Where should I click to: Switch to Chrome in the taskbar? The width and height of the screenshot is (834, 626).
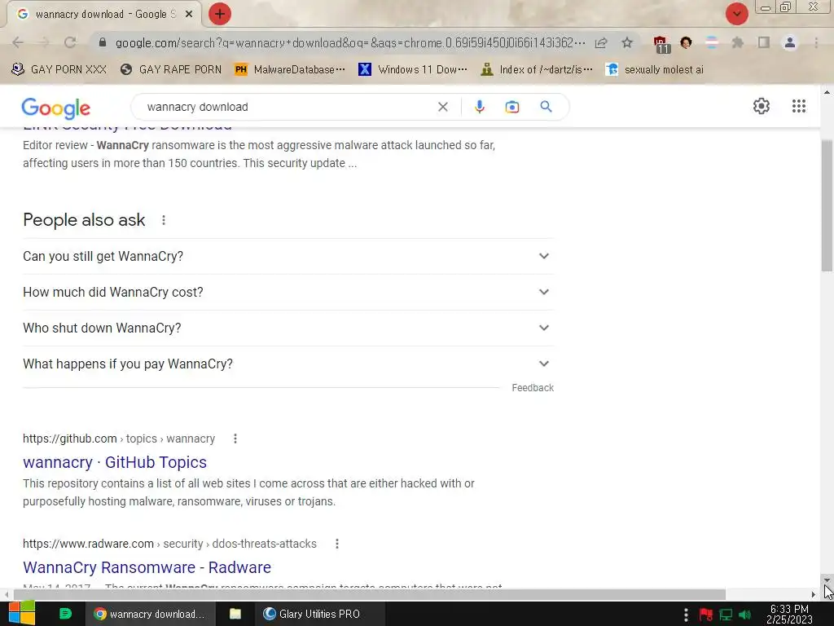[150, 614]
